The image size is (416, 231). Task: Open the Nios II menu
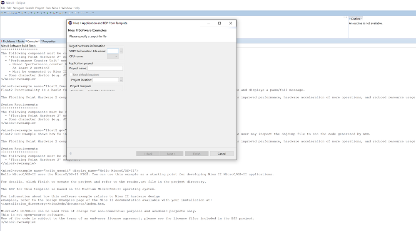56,8
